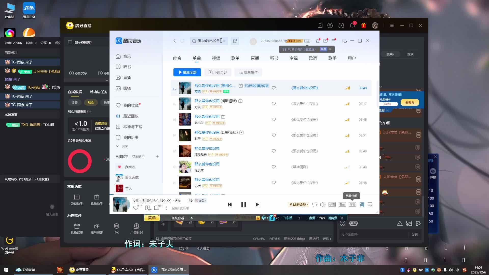This screenshot has width=489, height=275.
Task: Open the 标准 audio quality selector
Action: tap(332, 204)
